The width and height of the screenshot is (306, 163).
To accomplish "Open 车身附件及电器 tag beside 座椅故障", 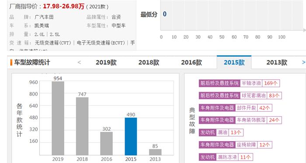I will pos(217,145).
